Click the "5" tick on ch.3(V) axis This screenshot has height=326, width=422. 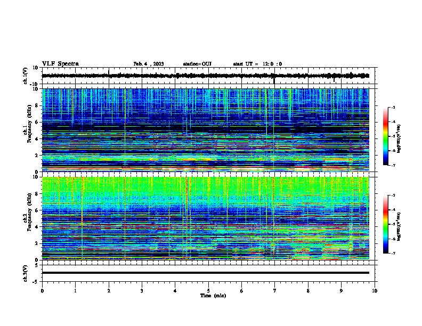37,265
